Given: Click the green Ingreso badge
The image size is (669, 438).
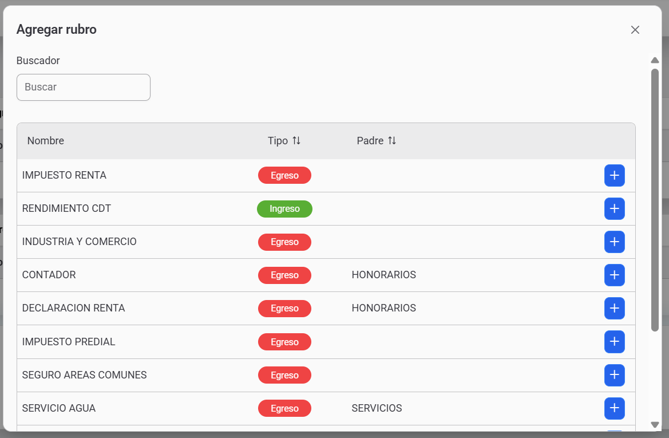Looking at the screenshot, I should tap(284, 209).
